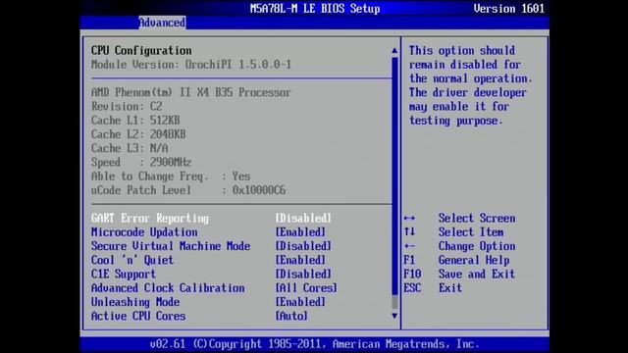
Task: Click the plus-minus Change Option icon
Action: coord(409,246)
